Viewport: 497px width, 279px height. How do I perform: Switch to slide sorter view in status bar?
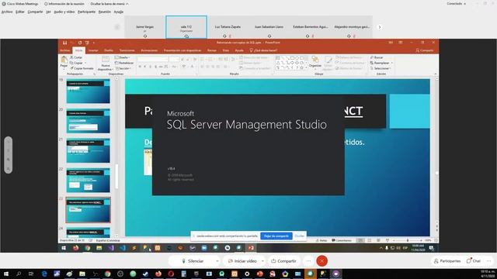click(x=370, y=240)
